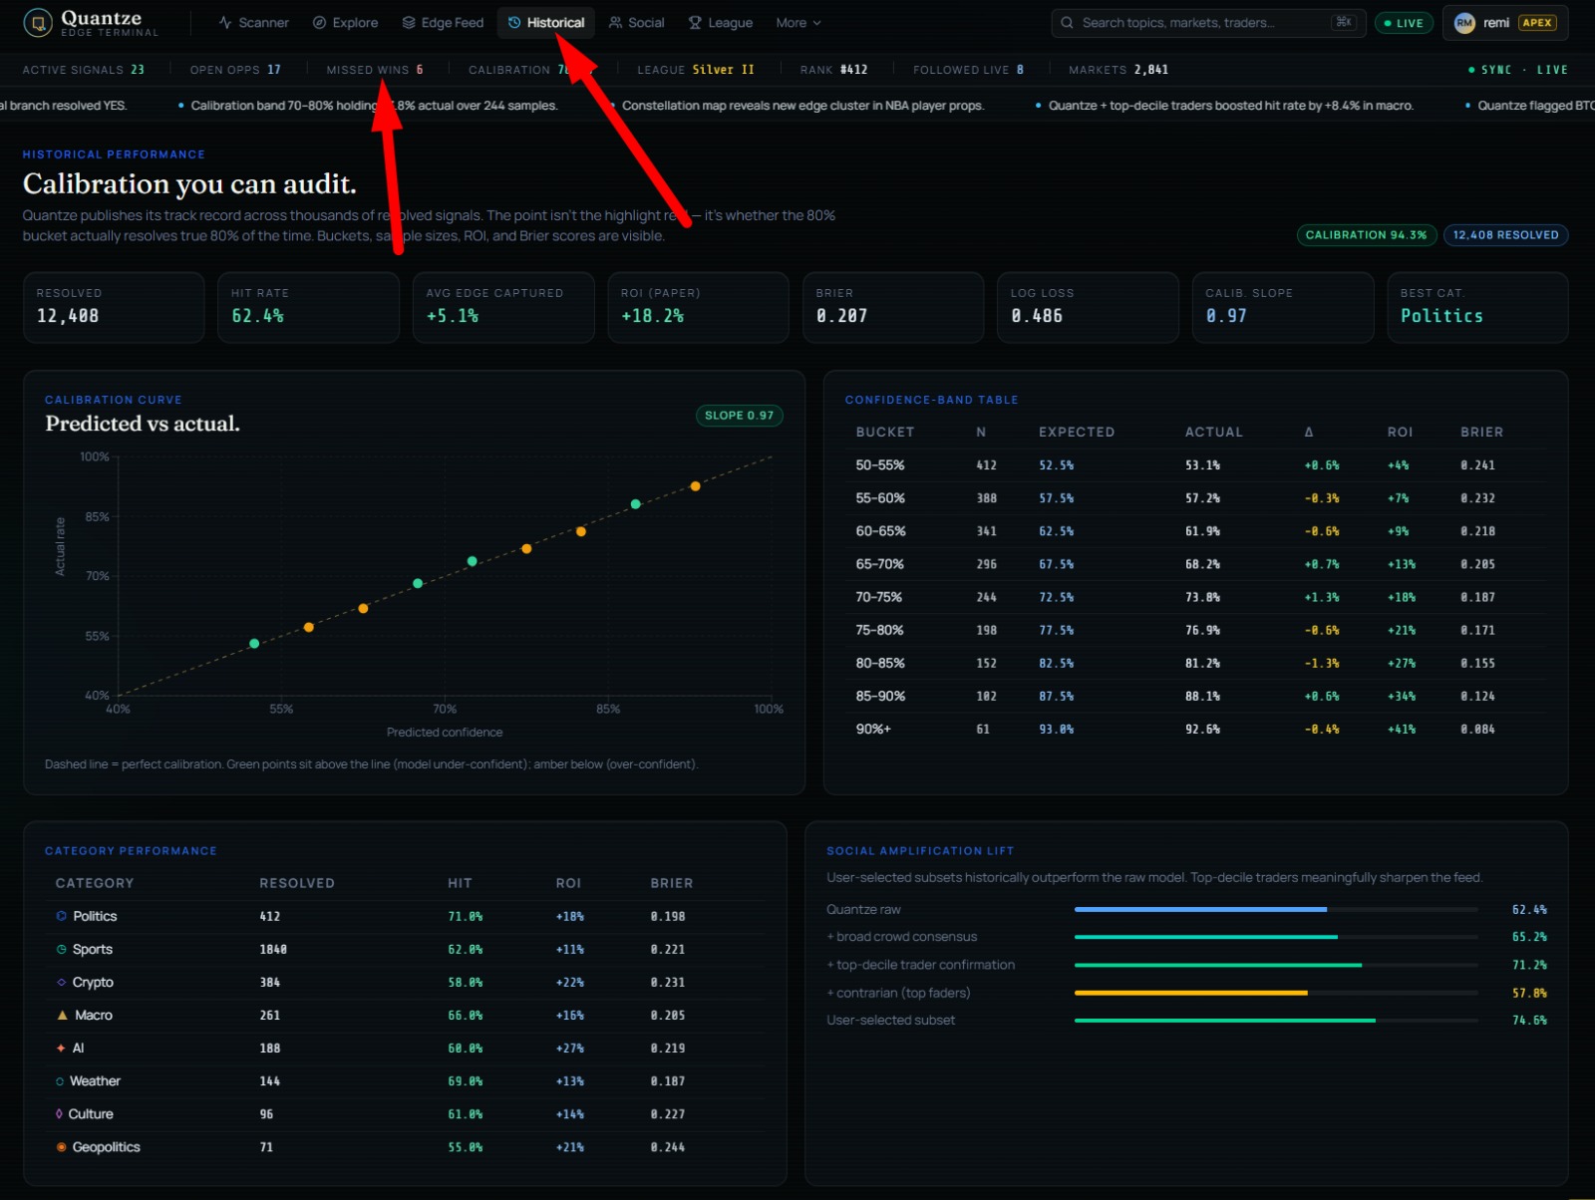This screenshot has width=1595, height=1200.
Task: Switch to the Social section
Action: click(x=636, y=23)
